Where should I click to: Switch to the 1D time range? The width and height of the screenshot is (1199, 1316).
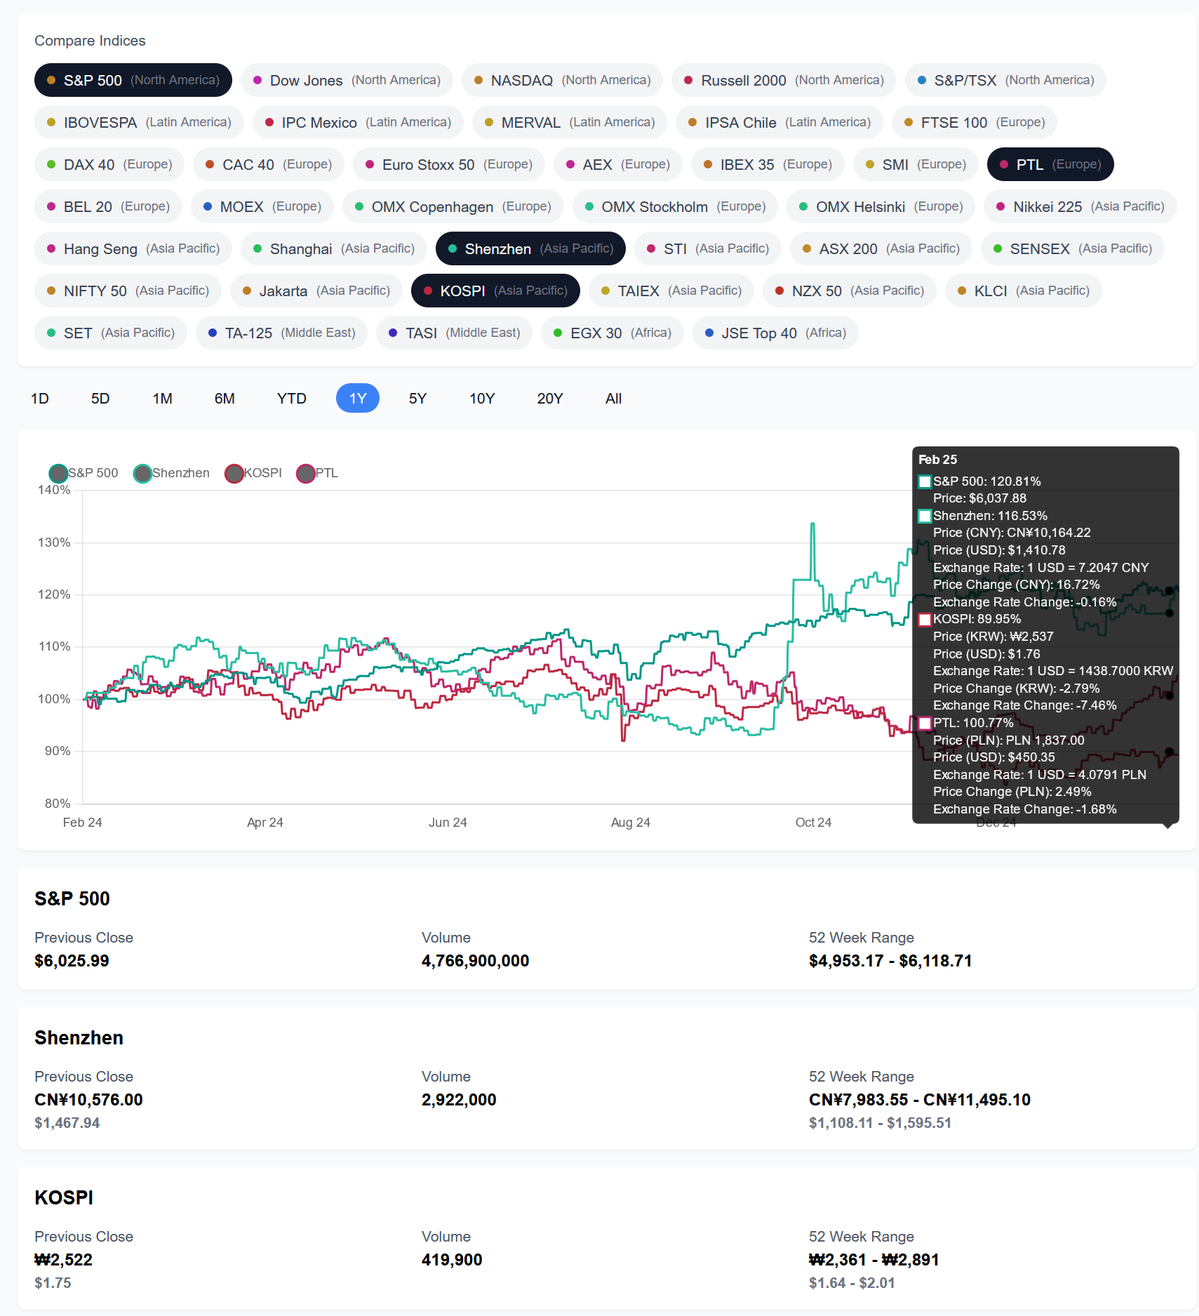coord(40,398)
